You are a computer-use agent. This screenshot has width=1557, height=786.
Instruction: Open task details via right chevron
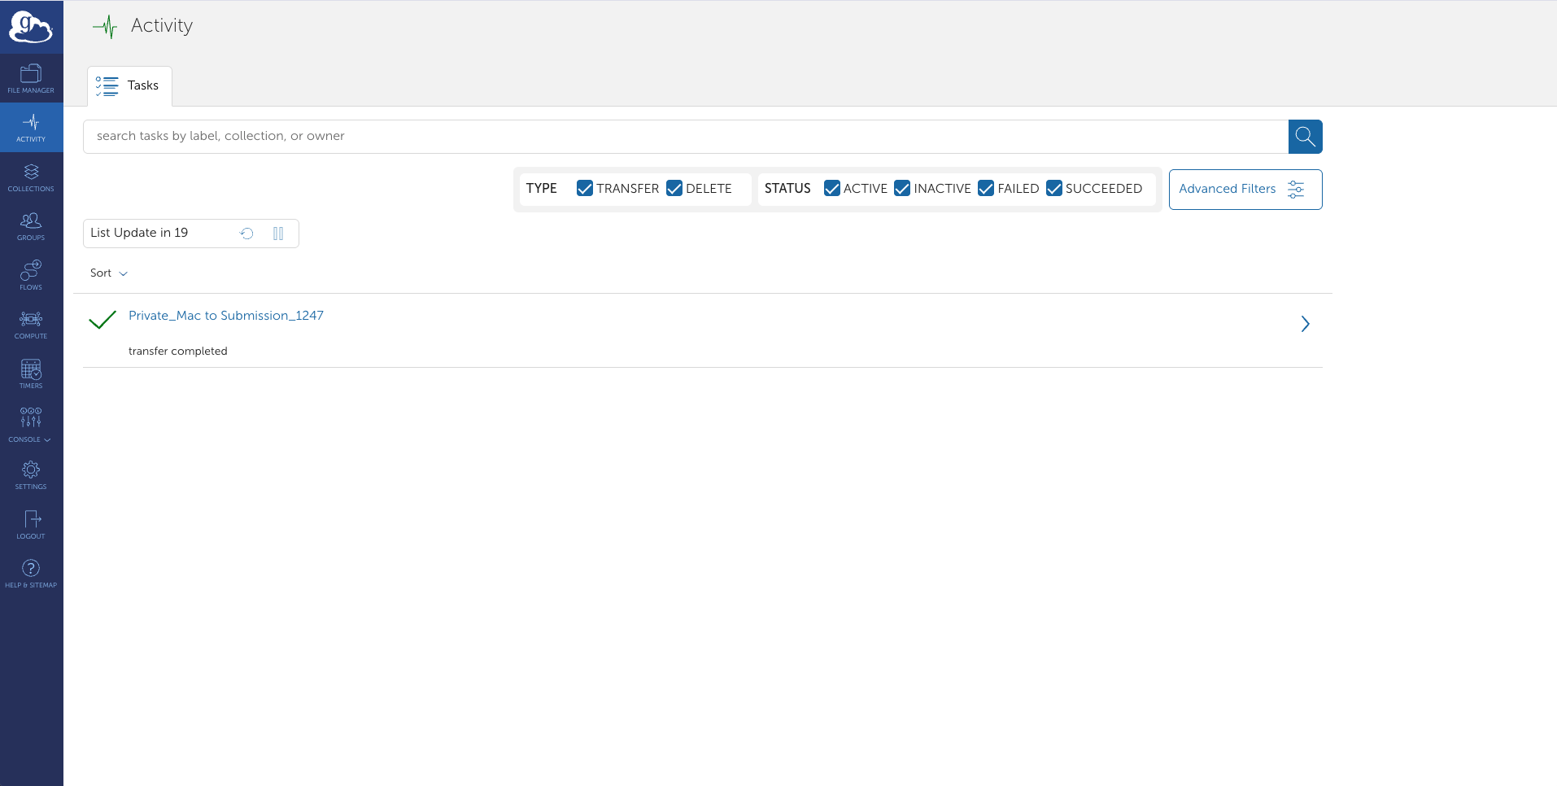(1305, 324)
